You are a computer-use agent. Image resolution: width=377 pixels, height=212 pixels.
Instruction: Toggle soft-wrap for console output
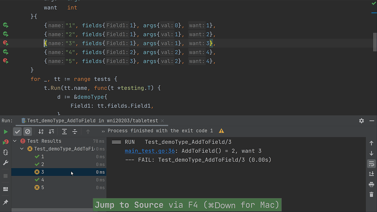coord(371,164)
